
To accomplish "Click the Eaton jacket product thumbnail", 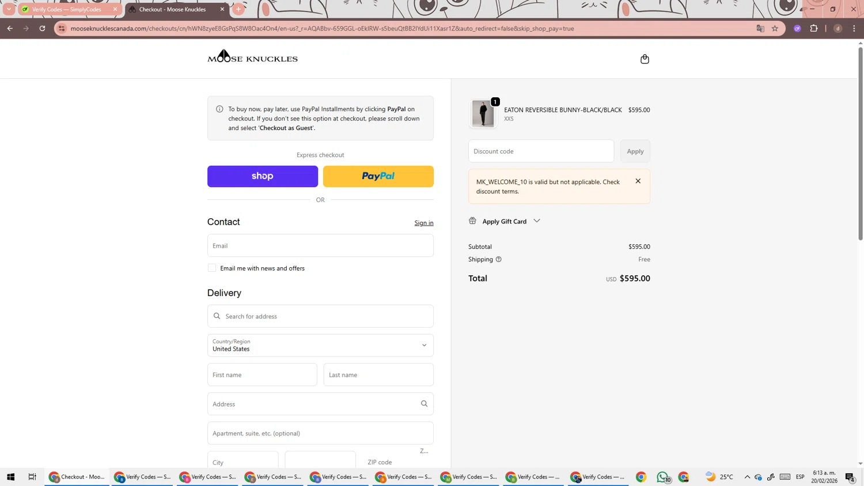I will tap(483, 113).
